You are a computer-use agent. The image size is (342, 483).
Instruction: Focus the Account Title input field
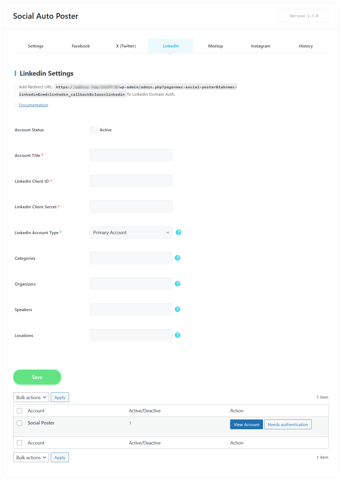tap(131, 155)
